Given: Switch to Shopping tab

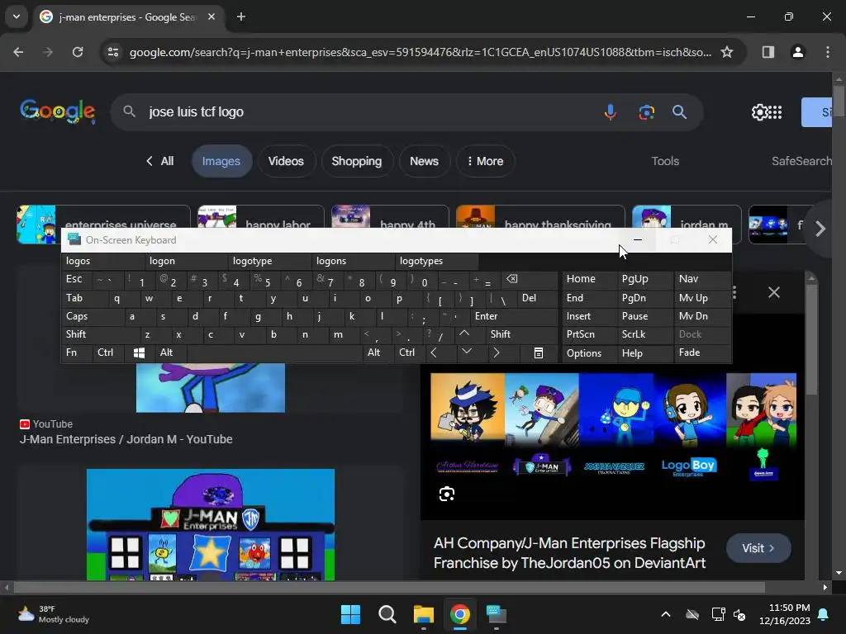Looking at the screenshot, I should click(x=357, y=161).
